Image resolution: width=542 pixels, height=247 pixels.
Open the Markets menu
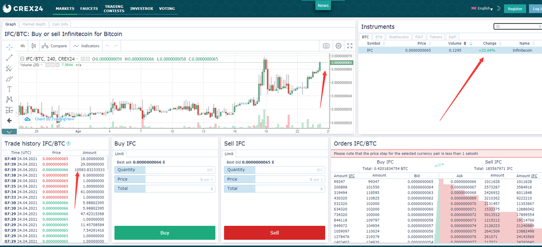pyautogui.click(x=65, y=9)
